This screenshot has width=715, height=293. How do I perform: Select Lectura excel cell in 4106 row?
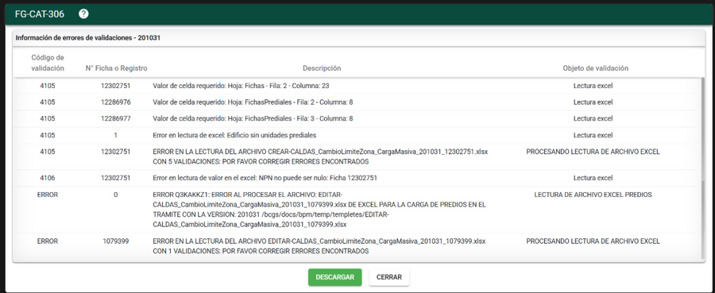pos(593,178)
